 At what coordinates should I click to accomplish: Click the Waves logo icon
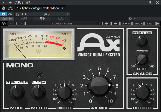[x=4, y=24]
